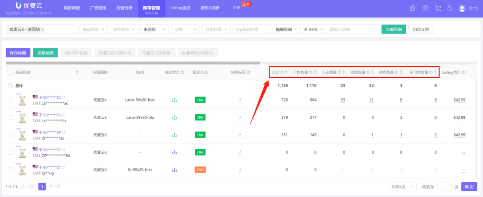Open the shopping cart icon

pyautogui.click(x=438, y=8)
